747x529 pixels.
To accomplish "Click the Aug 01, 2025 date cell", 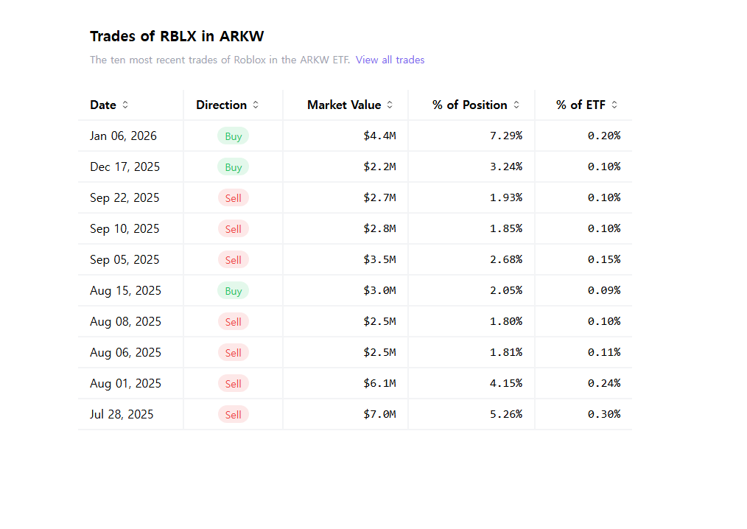I will coord(125,383).
